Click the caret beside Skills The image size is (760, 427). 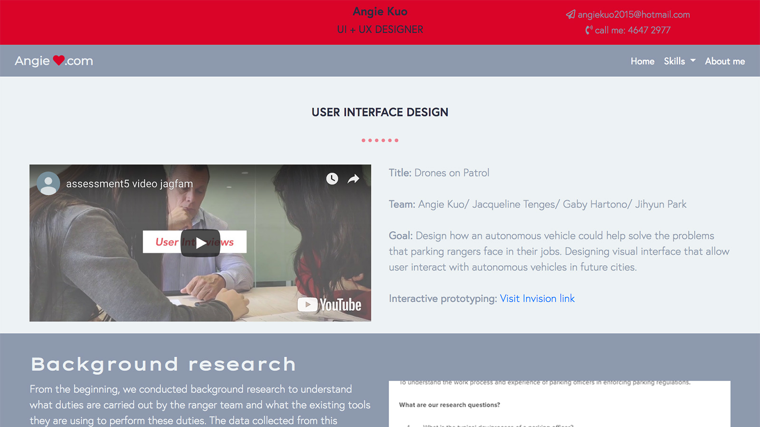coord(693,61)
